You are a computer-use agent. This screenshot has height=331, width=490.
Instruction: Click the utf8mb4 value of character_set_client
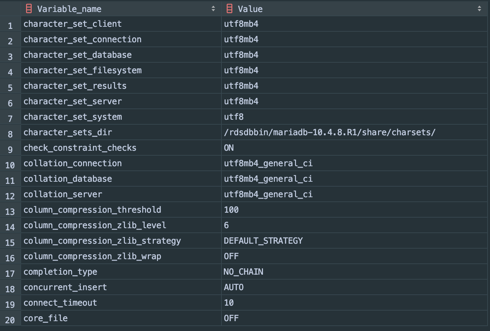[x=241, y=24]
